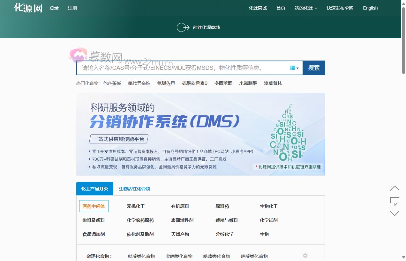
Task: Click the 搜索 search button
Action: 314,68
